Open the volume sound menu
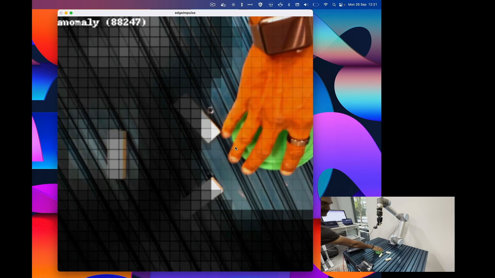This screenshot has height=278, width=495. tap(306, 5)
